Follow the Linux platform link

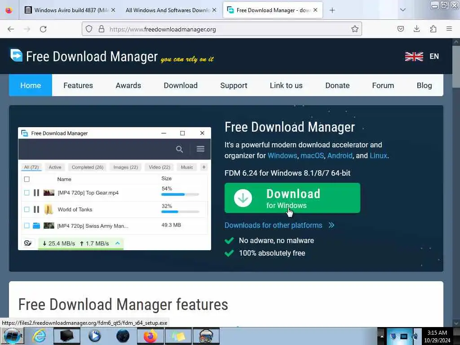[x=378, y=155]
